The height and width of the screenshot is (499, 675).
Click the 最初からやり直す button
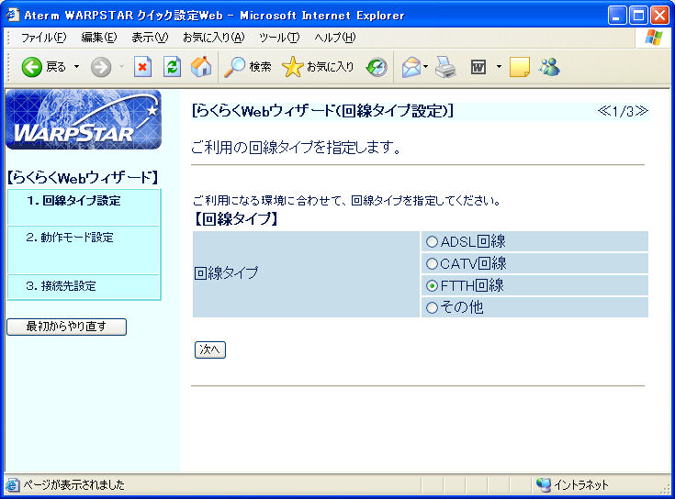tap(66, 327)
